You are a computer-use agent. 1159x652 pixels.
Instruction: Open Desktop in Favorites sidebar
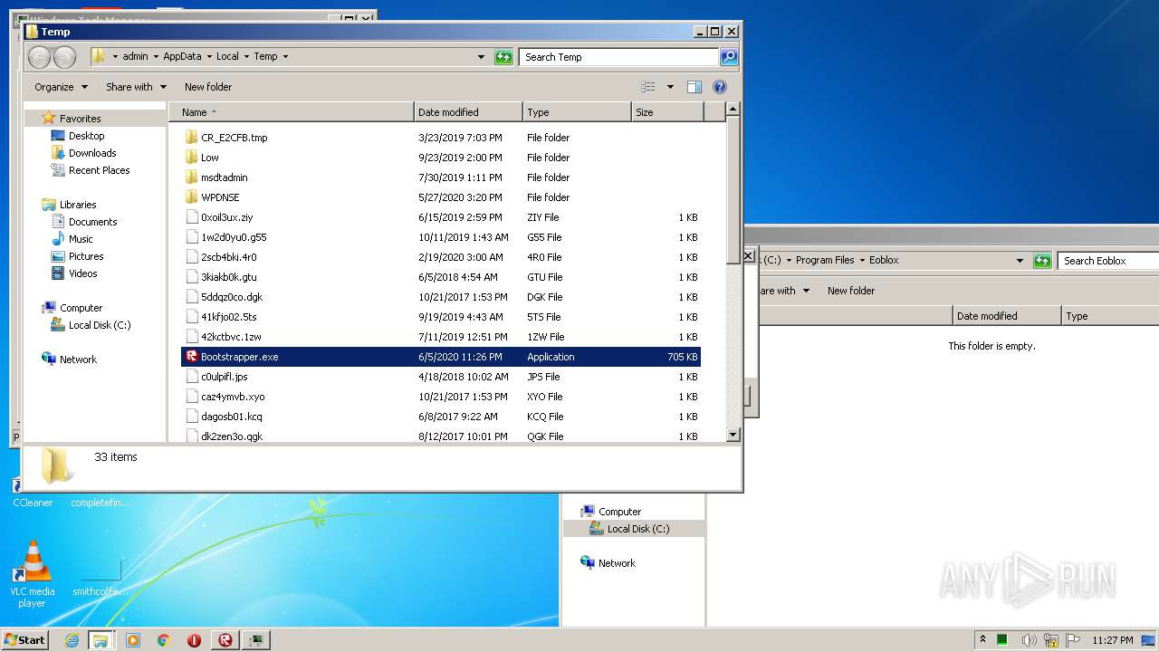click(86, 136)
